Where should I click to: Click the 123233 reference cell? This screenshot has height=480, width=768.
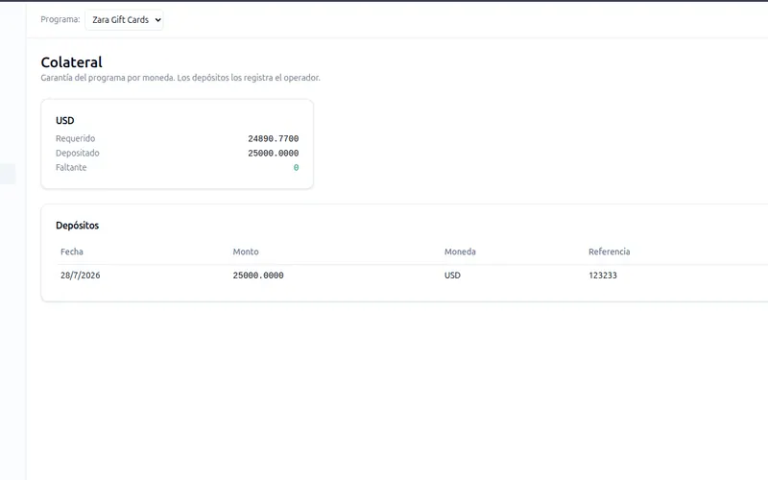[x=603, y=276]
